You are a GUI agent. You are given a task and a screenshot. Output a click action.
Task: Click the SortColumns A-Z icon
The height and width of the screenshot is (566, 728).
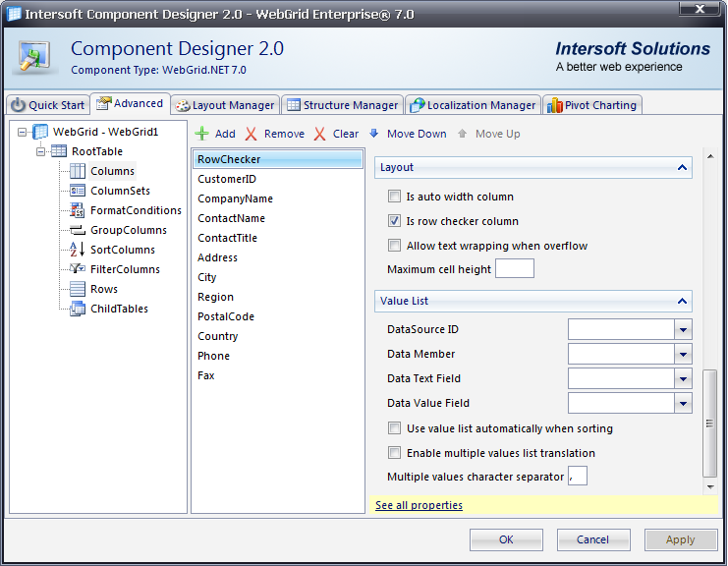(x=78, y=250)
